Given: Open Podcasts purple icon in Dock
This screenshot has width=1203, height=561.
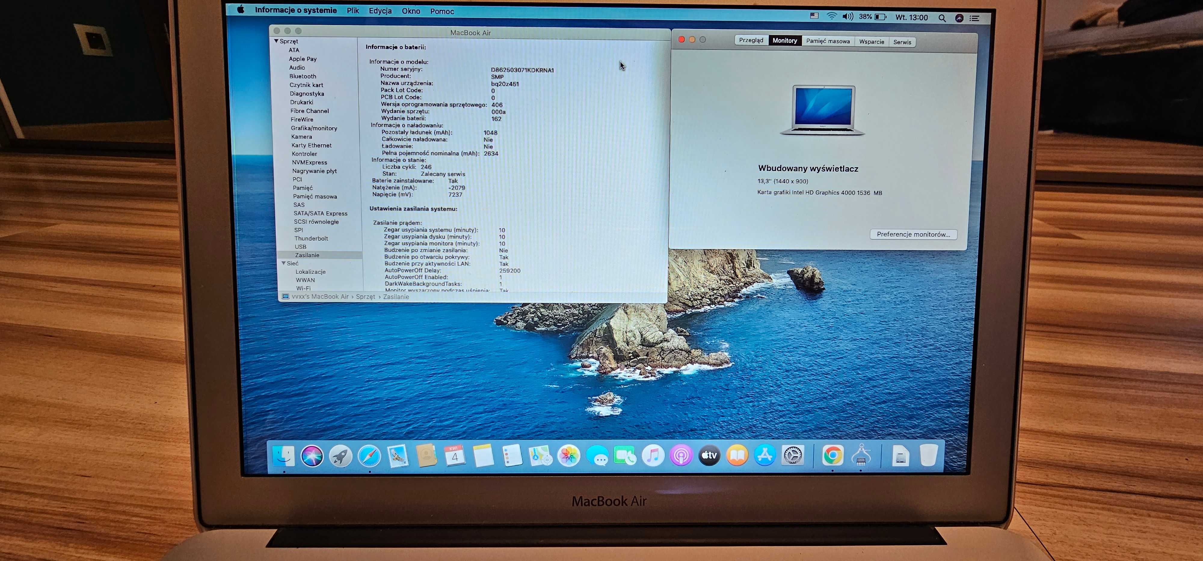Looking at the screenshot, I should click(x=681, y=456).
